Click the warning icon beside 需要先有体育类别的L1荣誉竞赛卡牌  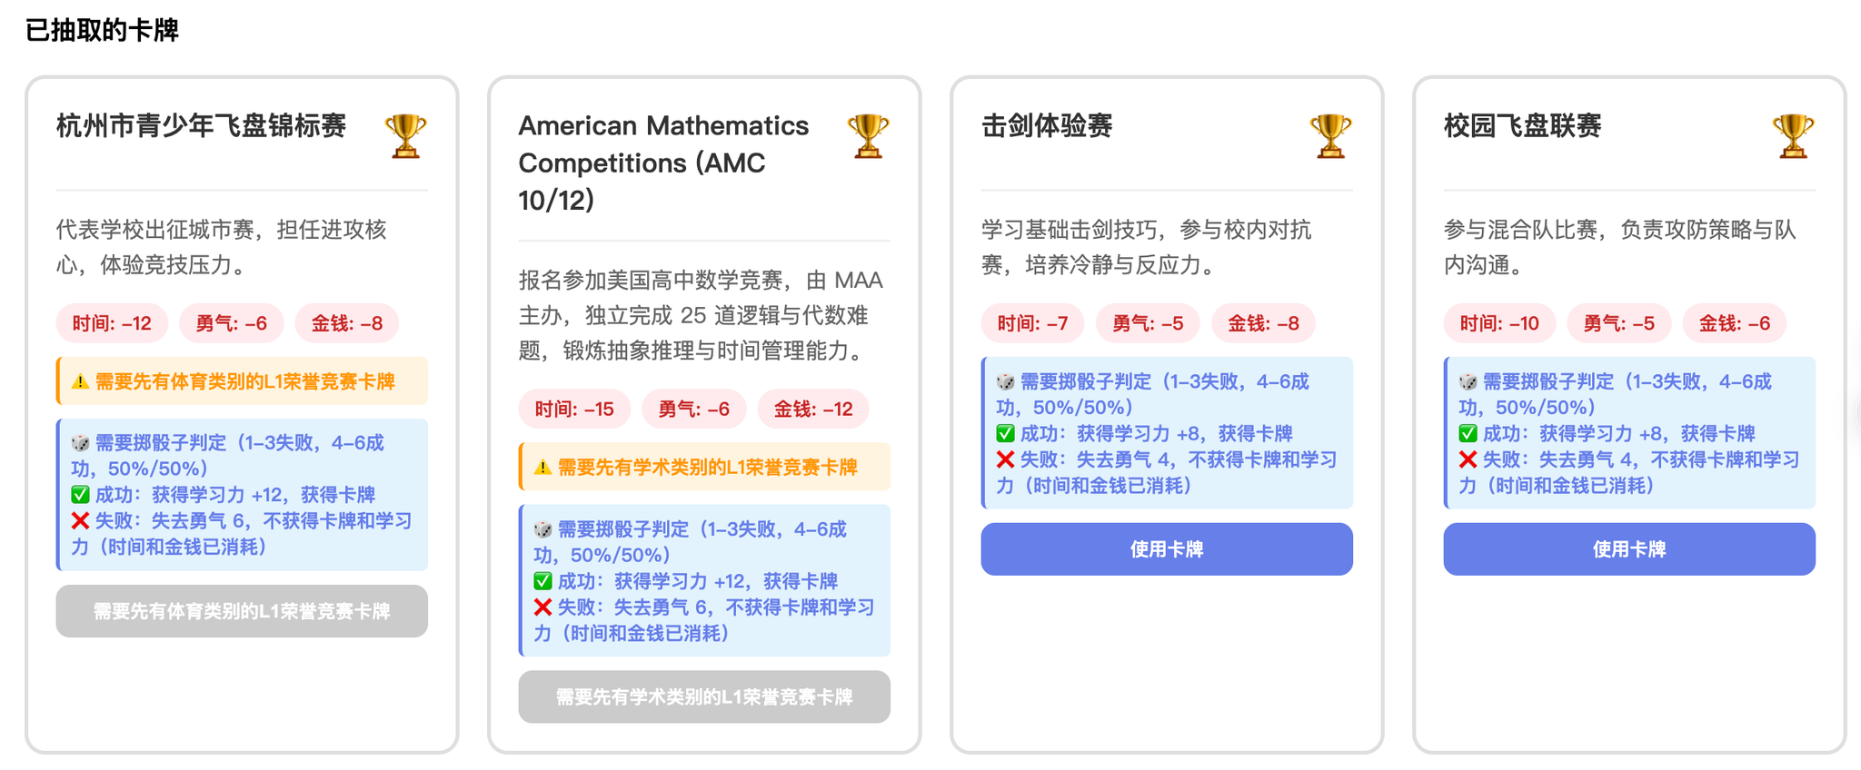(x=81, y=381)
